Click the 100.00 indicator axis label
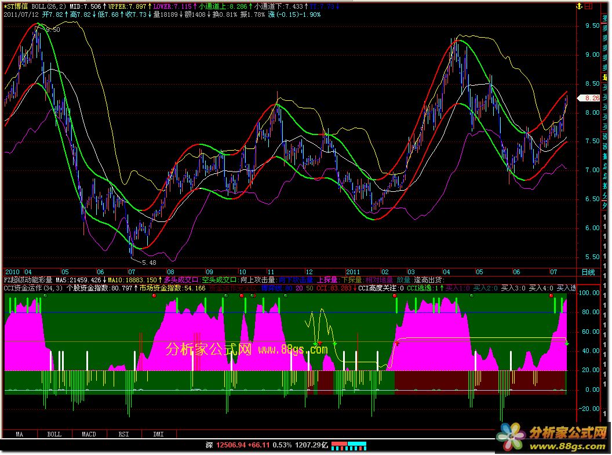Image resolution: width=612 pixels, height=455 pixels. [x=589, y=293]
